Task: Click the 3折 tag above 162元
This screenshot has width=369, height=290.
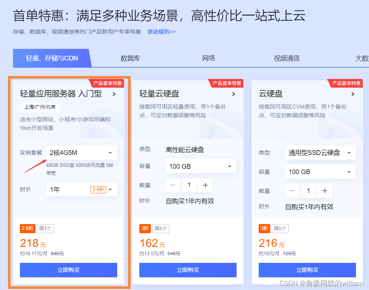Action: [x=145, y=228]
